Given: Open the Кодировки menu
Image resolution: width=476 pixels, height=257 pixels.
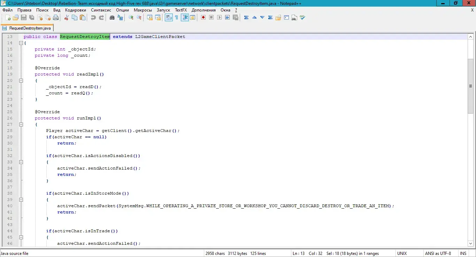Looking at the screenshot, I should tap(76, 10).
